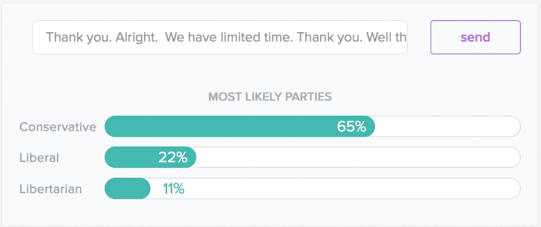Select the Liberal party label
The width and height of the screenshot is (541, 227).
(39, 158)
